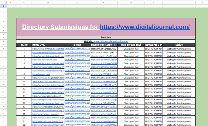Open the https://www.submissionwebdirector link in entry 2
This screenshot has height=126, width=208.
coord(48,53)
